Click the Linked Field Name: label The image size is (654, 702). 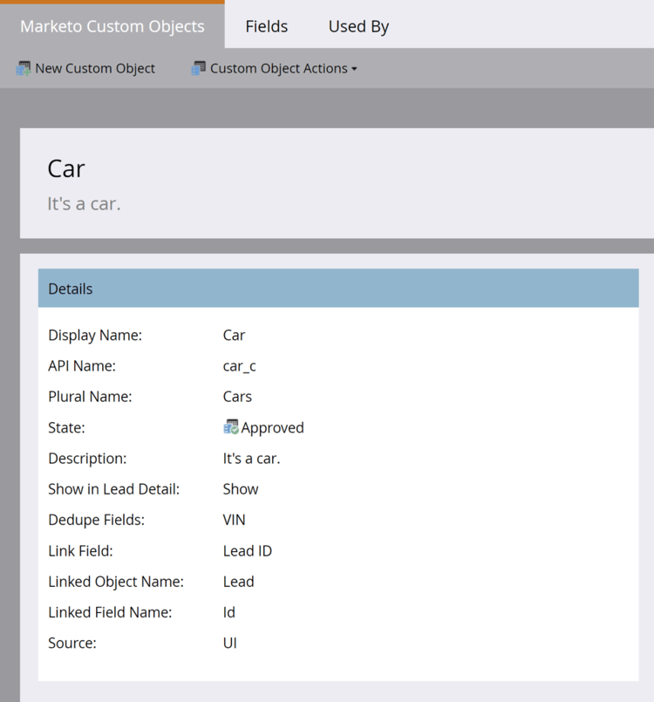(x=110, y=612)
